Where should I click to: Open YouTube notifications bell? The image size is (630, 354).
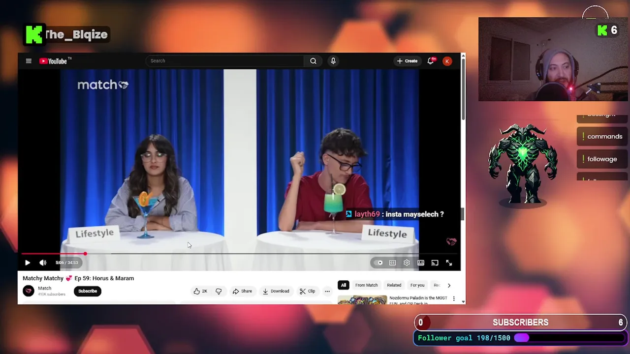(431, 61)
